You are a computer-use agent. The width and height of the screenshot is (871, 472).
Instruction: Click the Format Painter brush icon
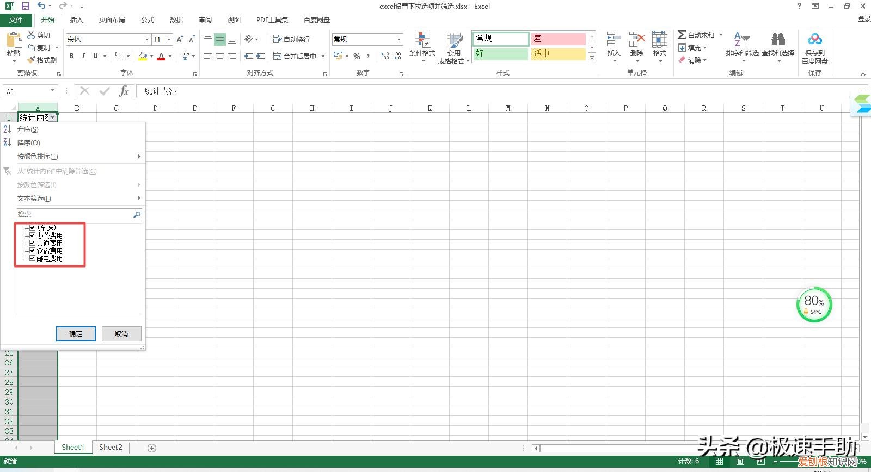pyautogui.click(x=32, y=60)
